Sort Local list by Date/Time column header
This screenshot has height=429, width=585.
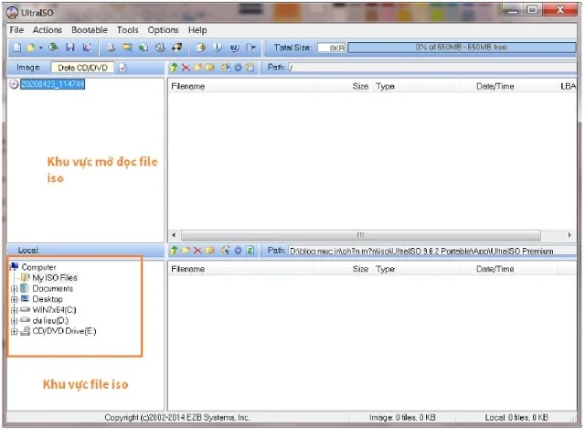pos(509,269)
